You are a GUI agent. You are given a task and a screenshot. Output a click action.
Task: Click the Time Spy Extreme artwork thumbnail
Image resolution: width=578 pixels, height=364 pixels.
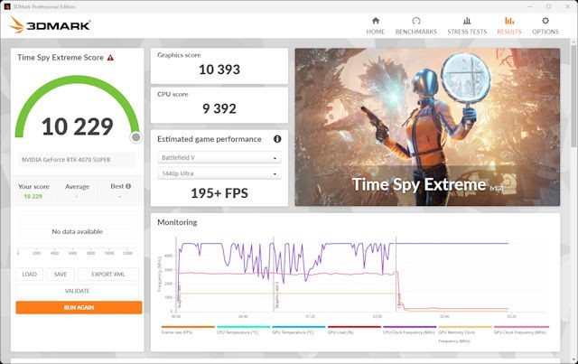(427, 126)
